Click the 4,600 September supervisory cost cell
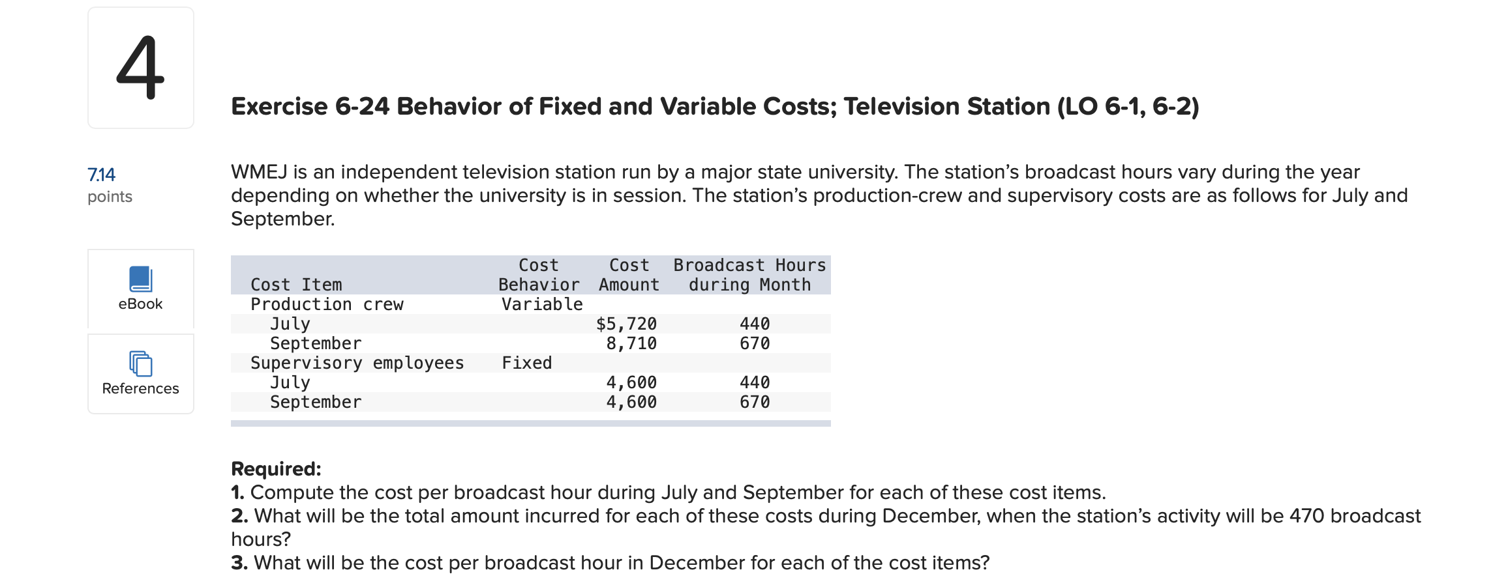This screenshot has height=585, width=1508. coord(630,402)
